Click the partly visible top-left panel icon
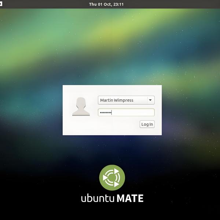 (1, 4)
